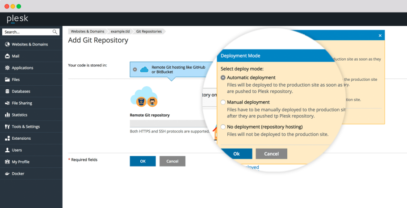
Task: Select Automatic deployment radio button
Action: 223,78
